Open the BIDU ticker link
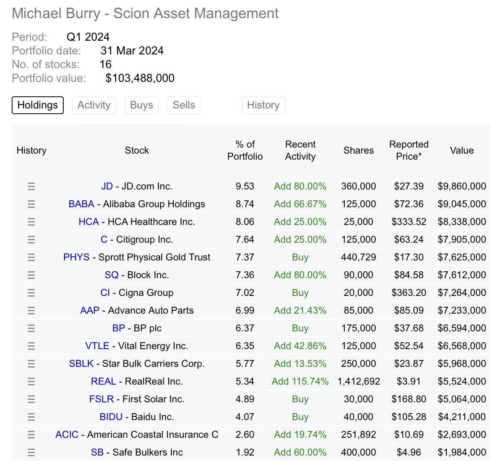Screen dimensions: 494x464 click(111, 417)
